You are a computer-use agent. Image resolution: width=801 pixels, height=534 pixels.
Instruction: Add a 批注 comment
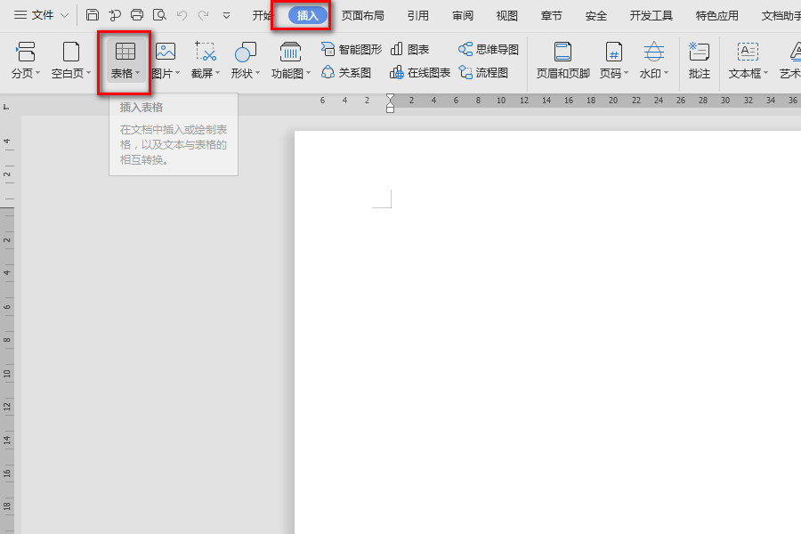click(699, 61)
